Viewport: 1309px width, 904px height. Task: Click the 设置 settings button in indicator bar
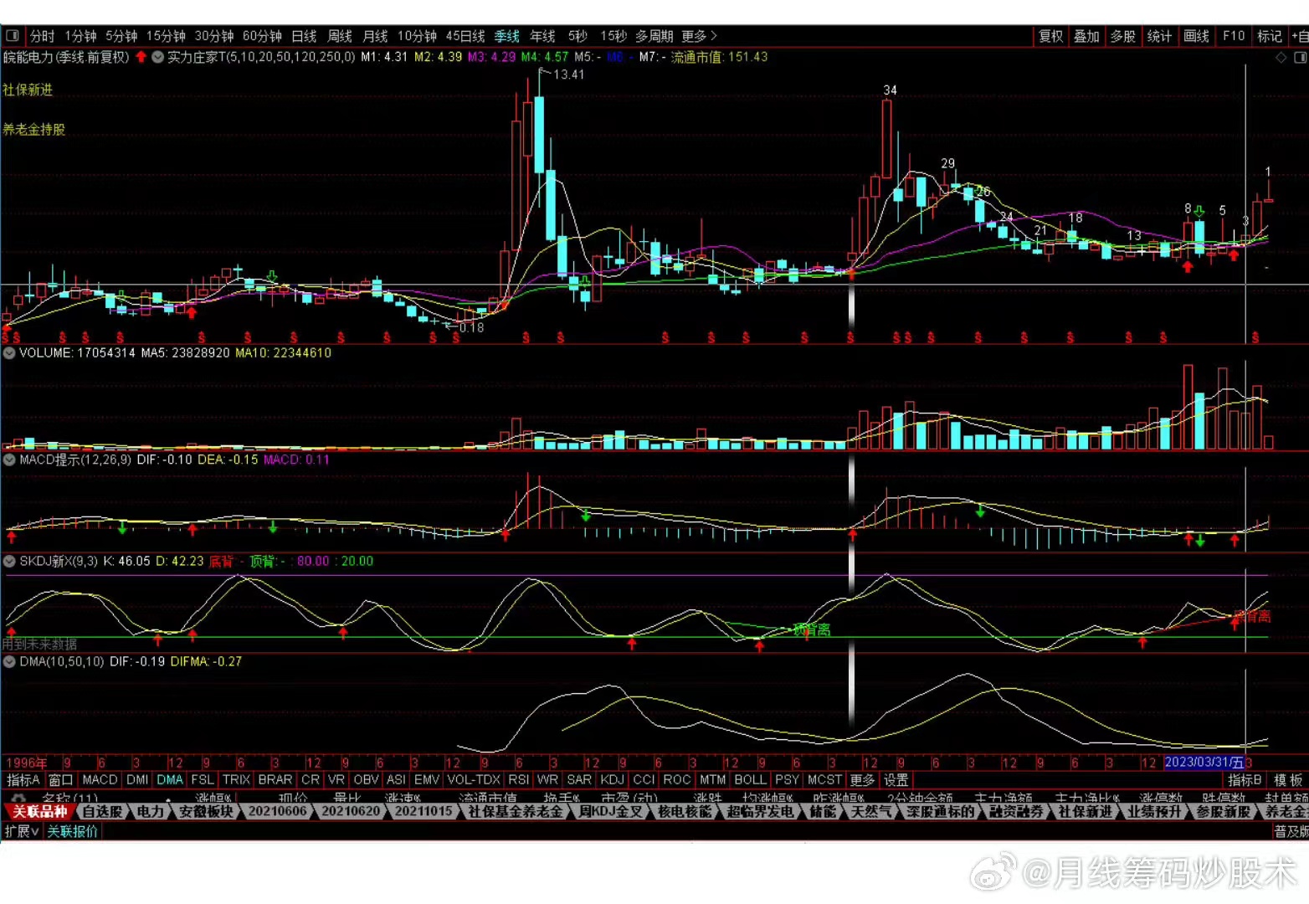pyautogui.click(x=896, y=779)
